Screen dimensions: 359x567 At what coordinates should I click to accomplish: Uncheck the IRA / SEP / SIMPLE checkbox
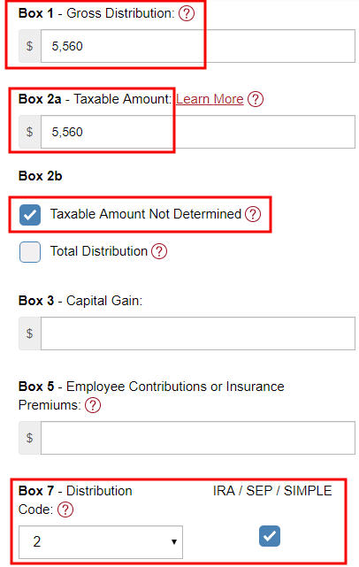pos(270,536)
